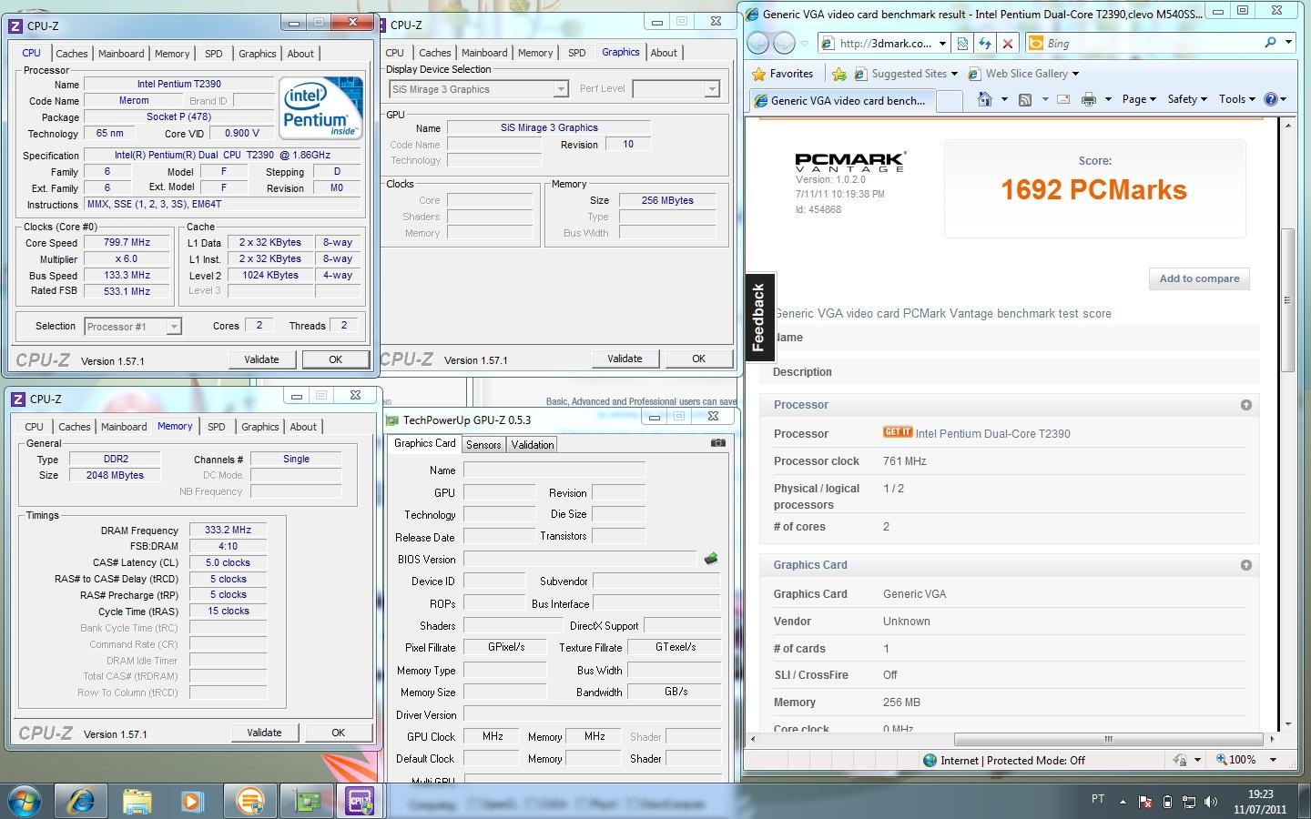The width and height of the screenshot is (1311, 819).
Task: Open the Bing search provider dropdown arrow
Action: coord(1288,43)
